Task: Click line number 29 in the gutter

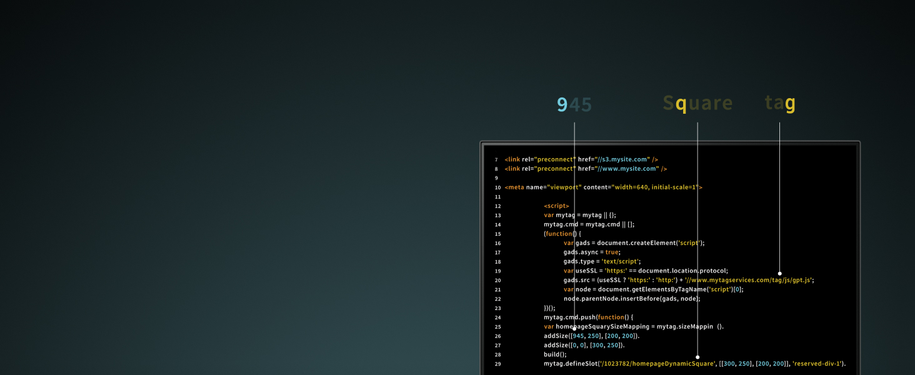Action: click(x=497, y=364)
